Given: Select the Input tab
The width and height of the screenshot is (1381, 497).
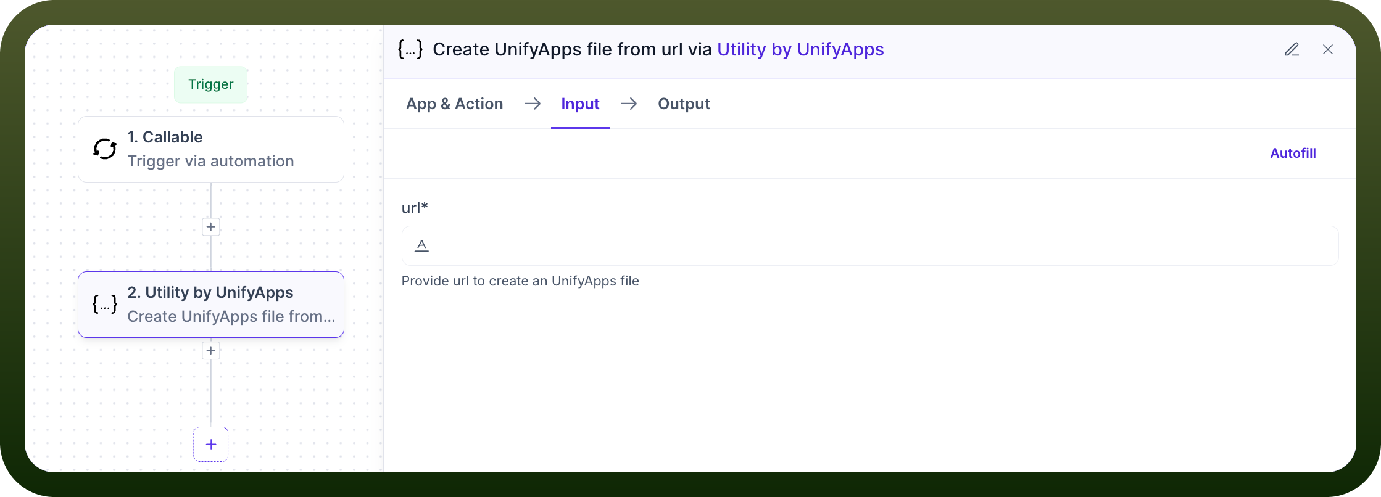Looking at the screenshot, I should [x=580, y=104].
